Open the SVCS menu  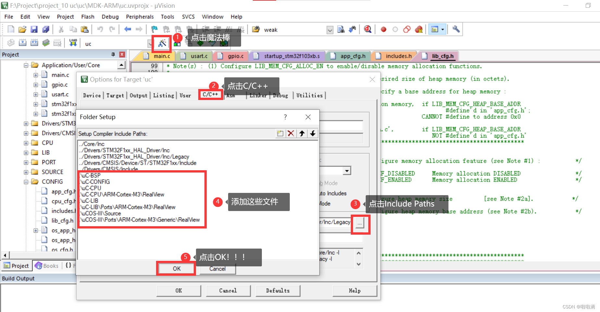(188, 17)
